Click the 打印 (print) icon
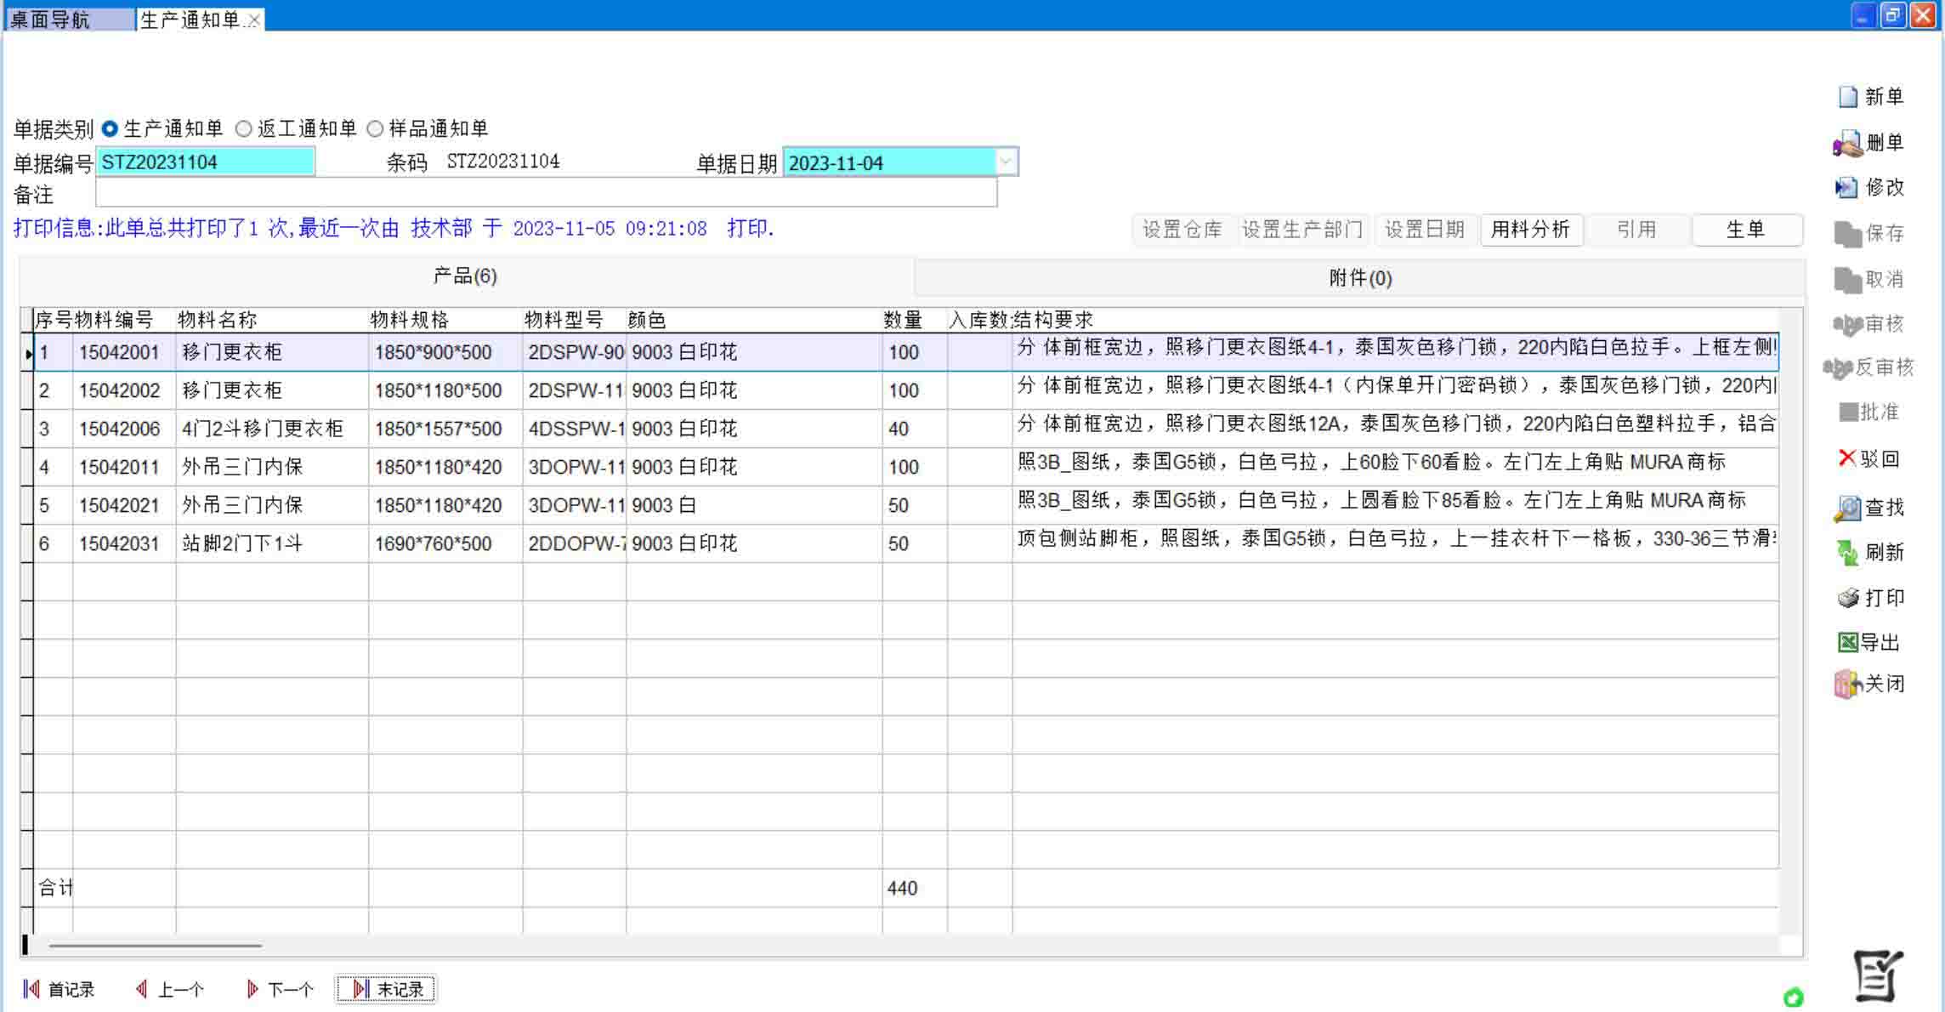The width and height of the screenshot is (1945, 1012). [x=1848, y=598]
